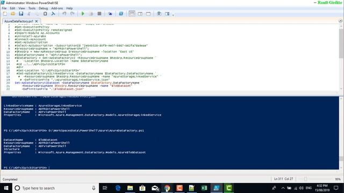Launch Microsoft Edge from taskbar

tap(118, 188)
